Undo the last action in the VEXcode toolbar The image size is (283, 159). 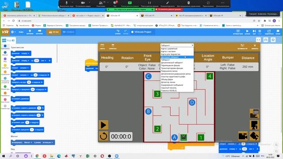click(x=118, y=32)
